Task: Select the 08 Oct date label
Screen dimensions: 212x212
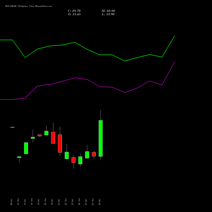Action: click(11, 202)
